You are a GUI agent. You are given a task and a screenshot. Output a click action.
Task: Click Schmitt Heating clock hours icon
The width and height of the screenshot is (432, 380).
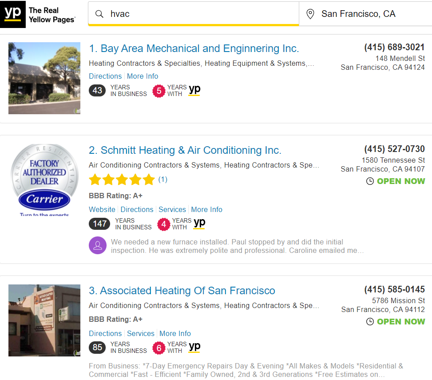pos(370,181)
